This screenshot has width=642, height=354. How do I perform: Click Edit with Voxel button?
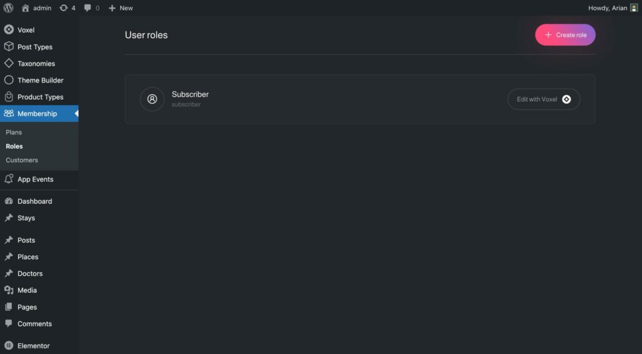pos(544,99)
